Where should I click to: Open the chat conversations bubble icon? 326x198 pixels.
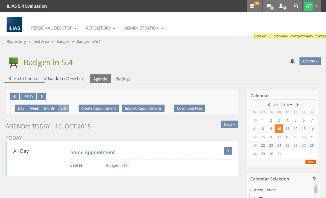[x=269, y=6]
